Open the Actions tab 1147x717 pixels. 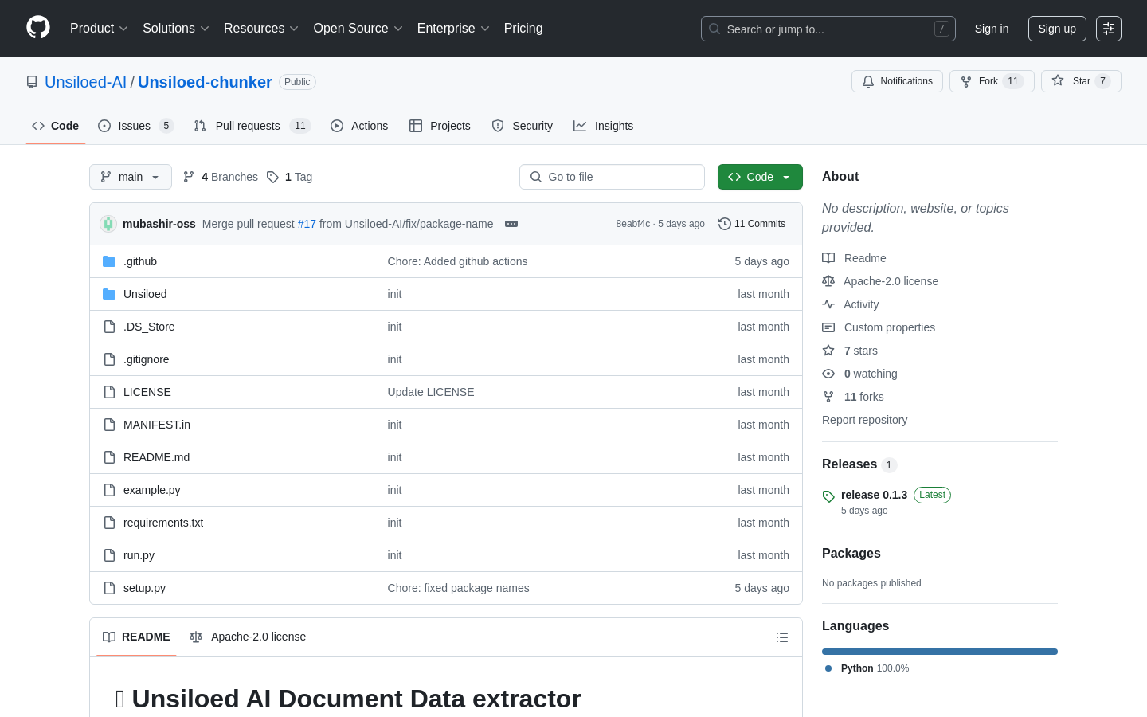click(359, 126)
